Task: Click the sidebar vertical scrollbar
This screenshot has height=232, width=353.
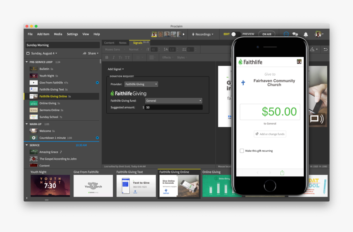Action: point(100,61)
